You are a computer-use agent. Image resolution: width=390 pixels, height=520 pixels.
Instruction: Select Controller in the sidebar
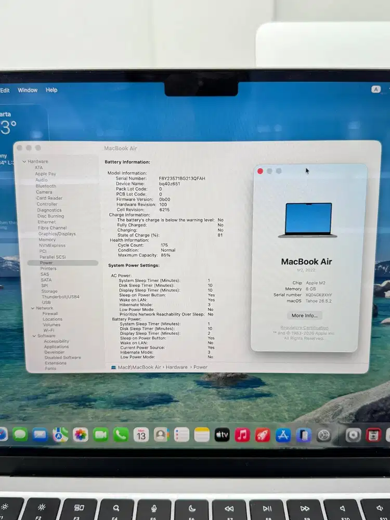[47, 204]
